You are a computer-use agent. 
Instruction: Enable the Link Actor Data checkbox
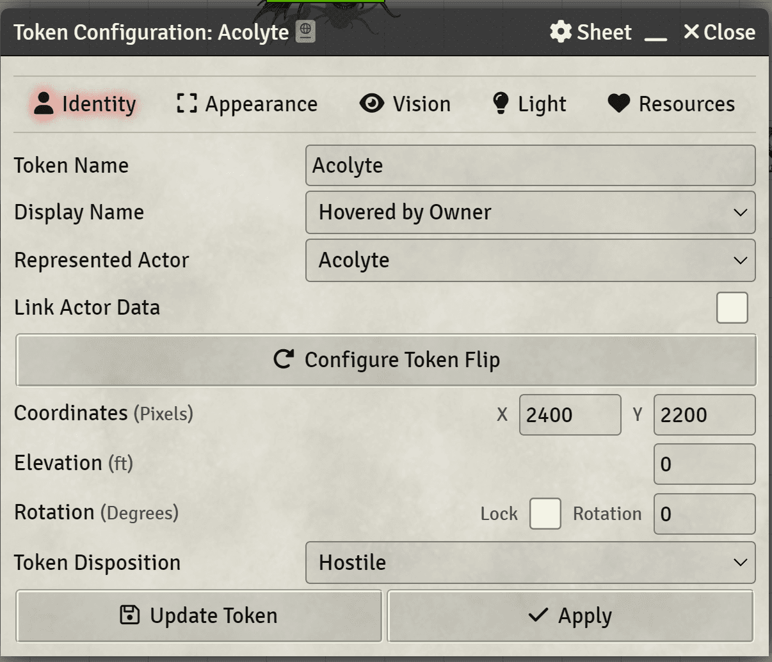tap(732, 308)
